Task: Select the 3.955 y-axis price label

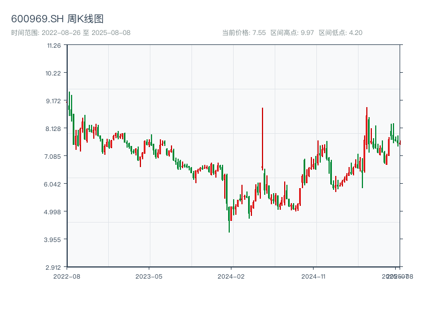Action: coord(54,240)
